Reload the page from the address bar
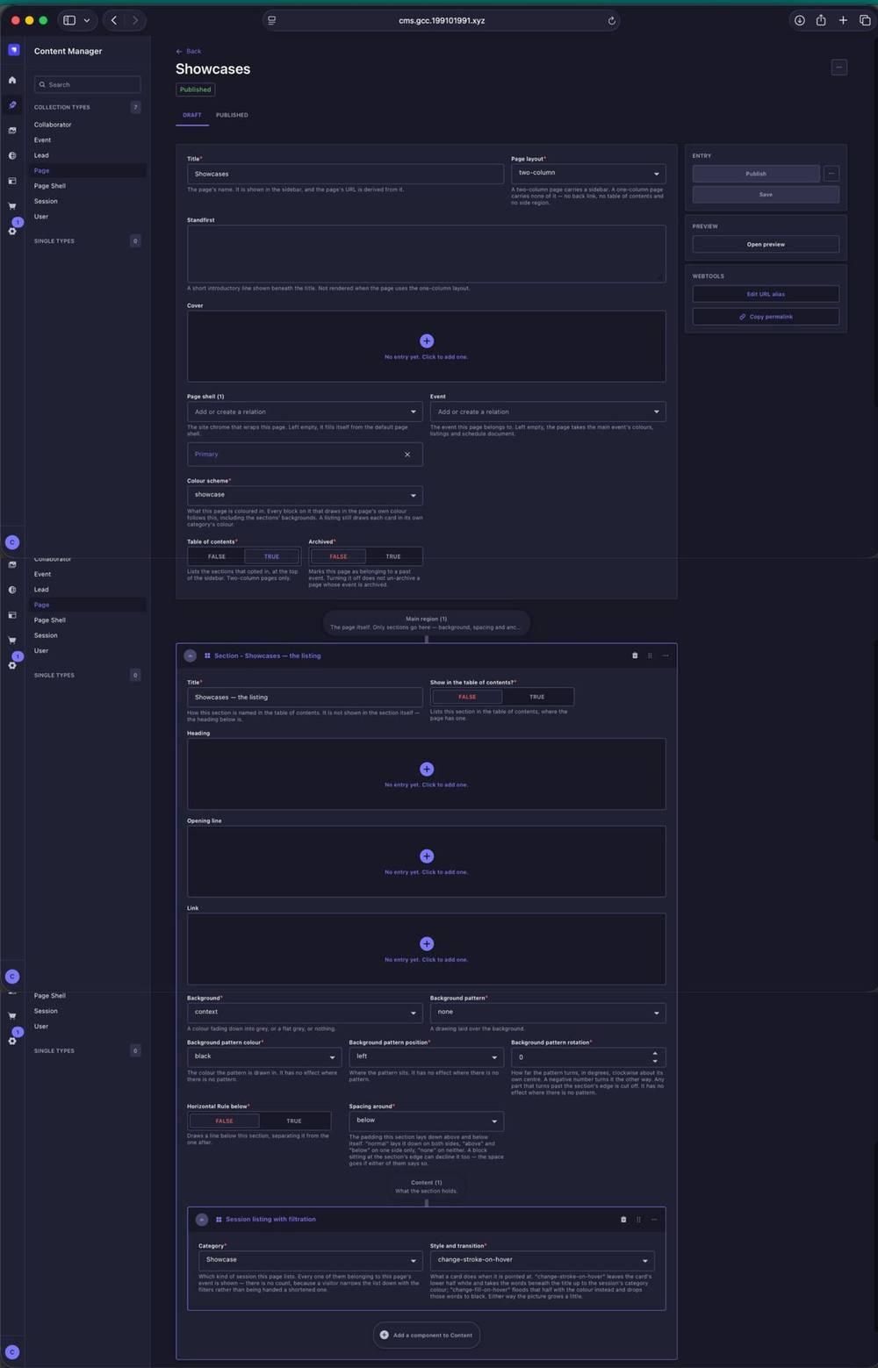The height and width of the screenshot is (1368, 878). click(x=612, y=21)
